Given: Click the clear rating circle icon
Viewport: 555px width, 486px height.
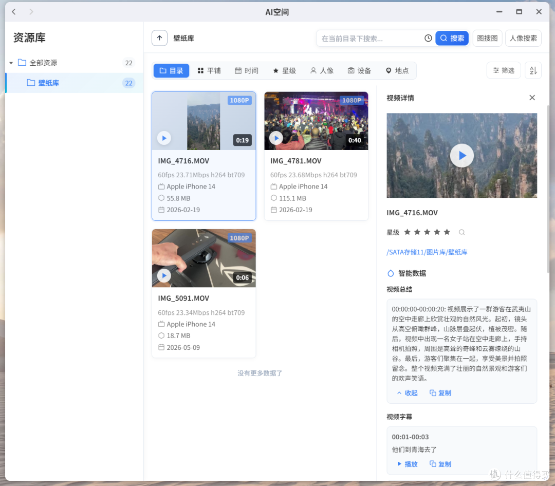Looking at the screenshot, I should click(461, 232).
